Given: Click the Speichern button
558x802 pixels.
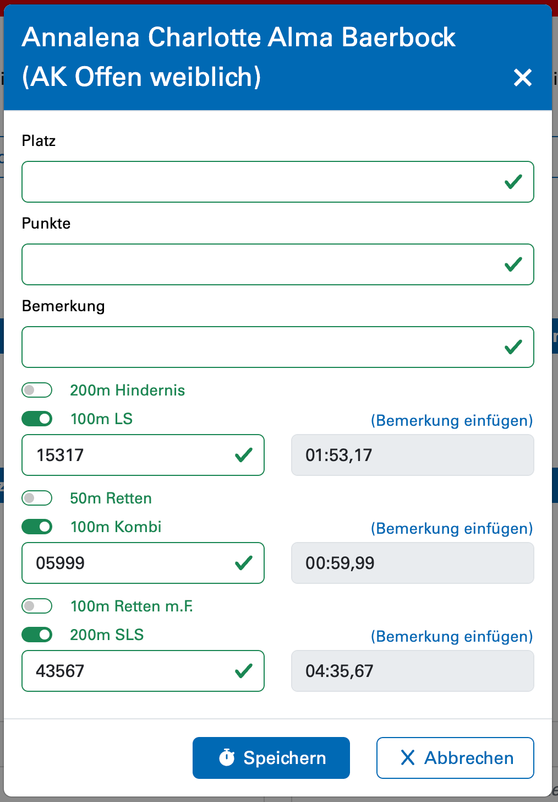Looking at the screenshot, I should click(271, 758).
